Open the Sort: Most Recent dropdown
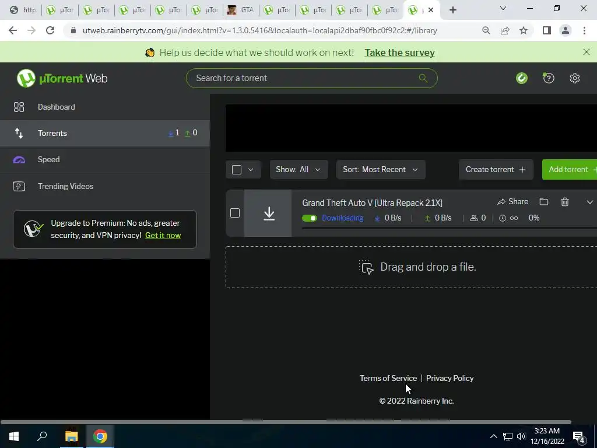The image size is (597, 448). click(381, 170)
